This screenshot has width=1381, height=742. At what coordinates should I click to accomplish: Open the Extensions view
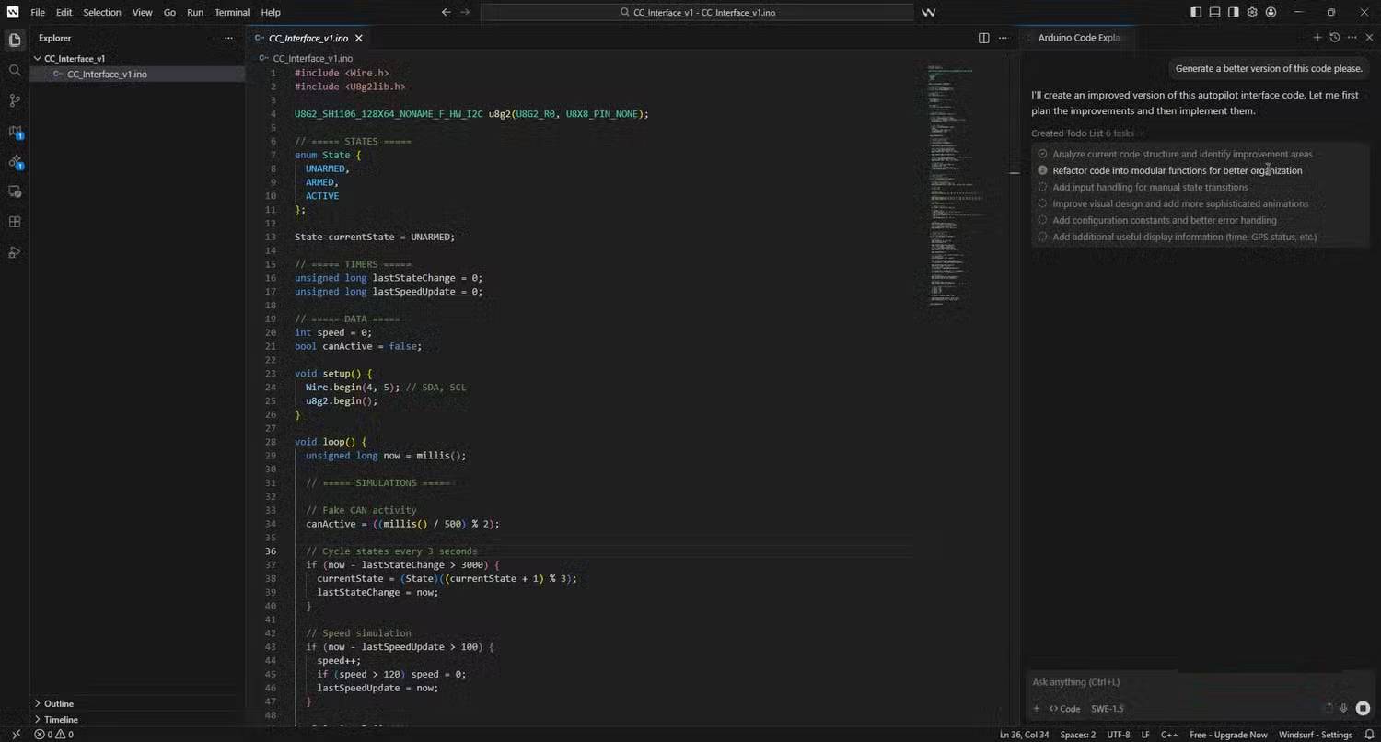[14, 222]
